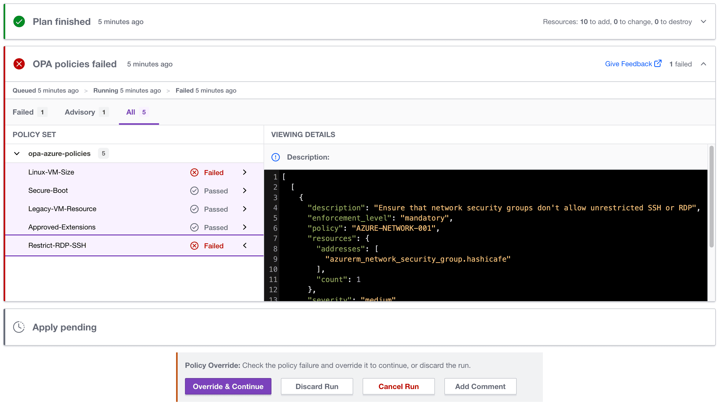Click the details panel vertical scrollbar
This screenshot has width=720, height=405.
coord(711,197)
